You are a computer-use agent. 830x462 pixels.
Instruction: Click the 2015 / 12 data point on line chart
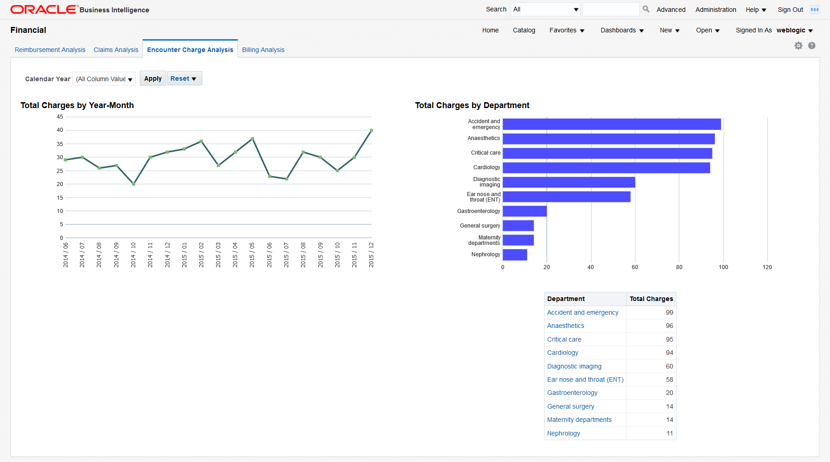371,130
